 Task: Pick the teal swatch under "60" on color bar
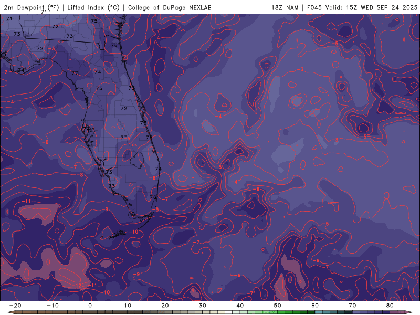click(x=319, y=312)
